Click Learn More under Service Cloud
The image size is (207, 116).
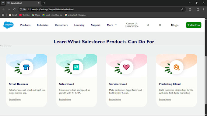pyautogui.click(x=115, y=100)
